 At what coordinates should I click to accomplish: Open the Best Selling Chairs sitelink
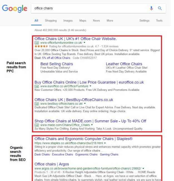click(57, 64)
